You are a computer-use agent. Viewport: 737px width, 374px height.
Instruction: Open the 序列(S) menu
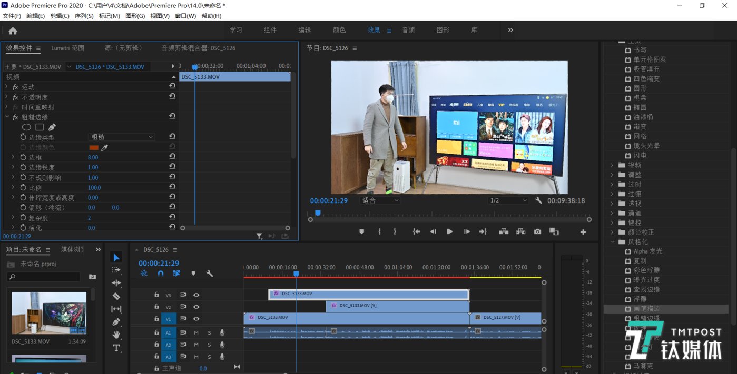tap(84, 16)
